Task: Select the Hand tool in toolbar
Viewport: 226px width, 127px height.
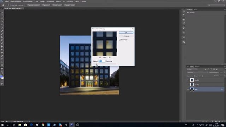Action: [x=2, y=68]
